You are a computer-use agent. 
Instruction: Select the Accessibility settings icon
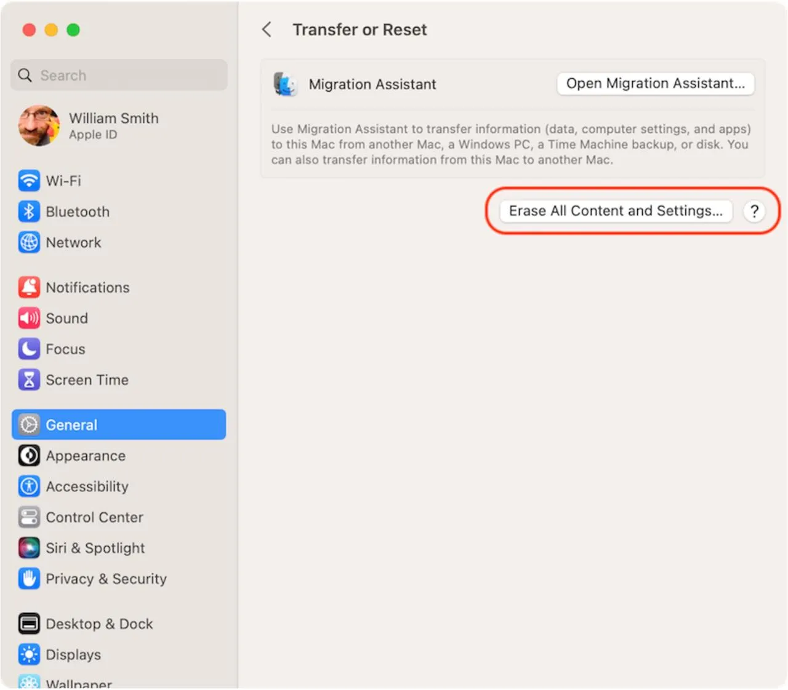(x=29, y=486)
